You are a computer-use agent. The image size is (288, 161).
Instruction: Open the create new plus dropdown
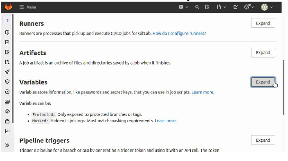coord(183,7)
